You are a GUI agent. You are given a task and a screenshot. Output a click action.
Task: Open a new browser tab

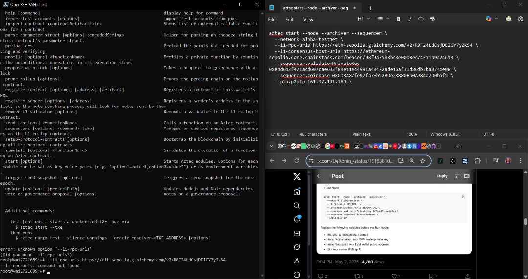tap(458, 146)
